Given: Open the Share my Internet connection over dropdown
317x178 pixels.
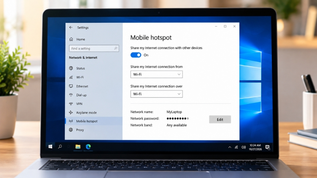Looking at the screenshot, I should [x=157, y=94].
